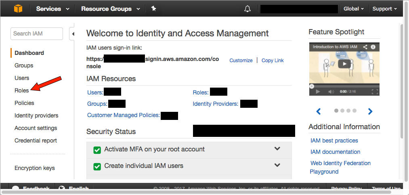Open the Customer Managed Policies link
Viewport: 409px width, 195px height.
[x=124, y=115]
